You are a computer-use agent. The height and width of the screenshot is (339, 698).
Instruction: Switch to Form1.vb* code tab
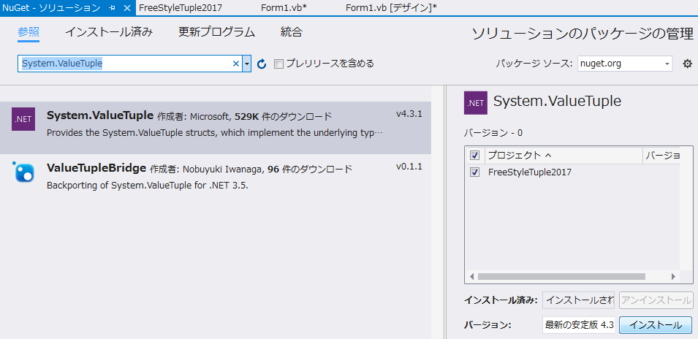[x=284, y=7]
